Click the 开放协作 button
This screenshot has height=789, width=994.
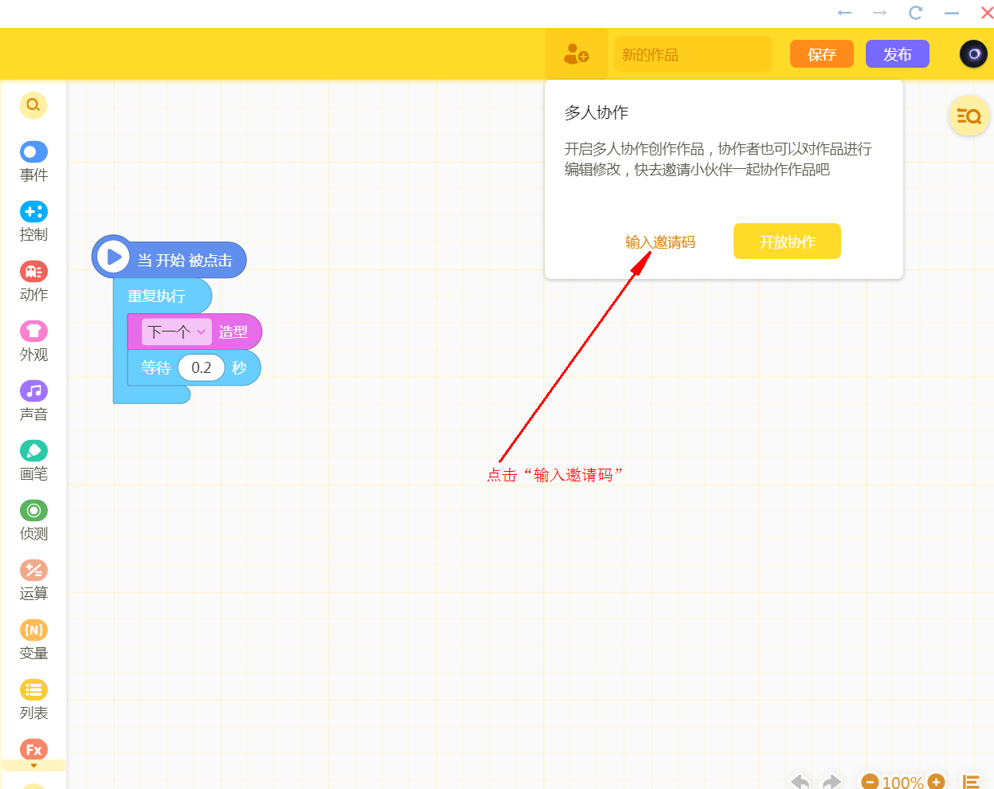pyautogui.click(x=787, y=241)
